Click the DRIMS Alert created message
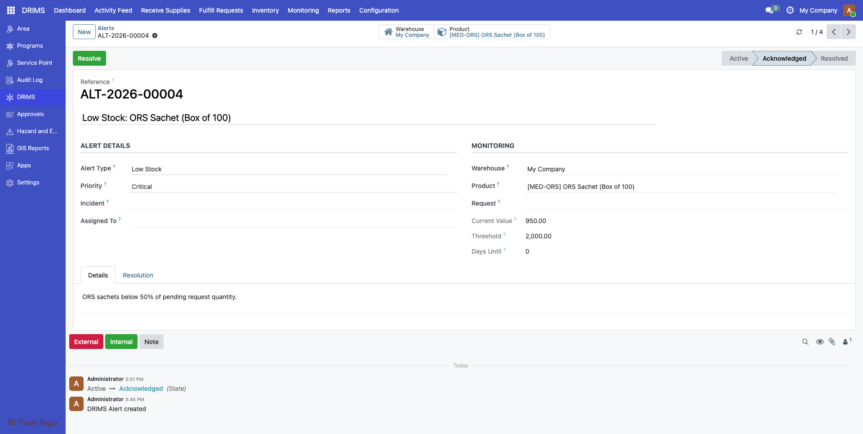863x434 pixels. pyautogui.click(x=116, y=409)
